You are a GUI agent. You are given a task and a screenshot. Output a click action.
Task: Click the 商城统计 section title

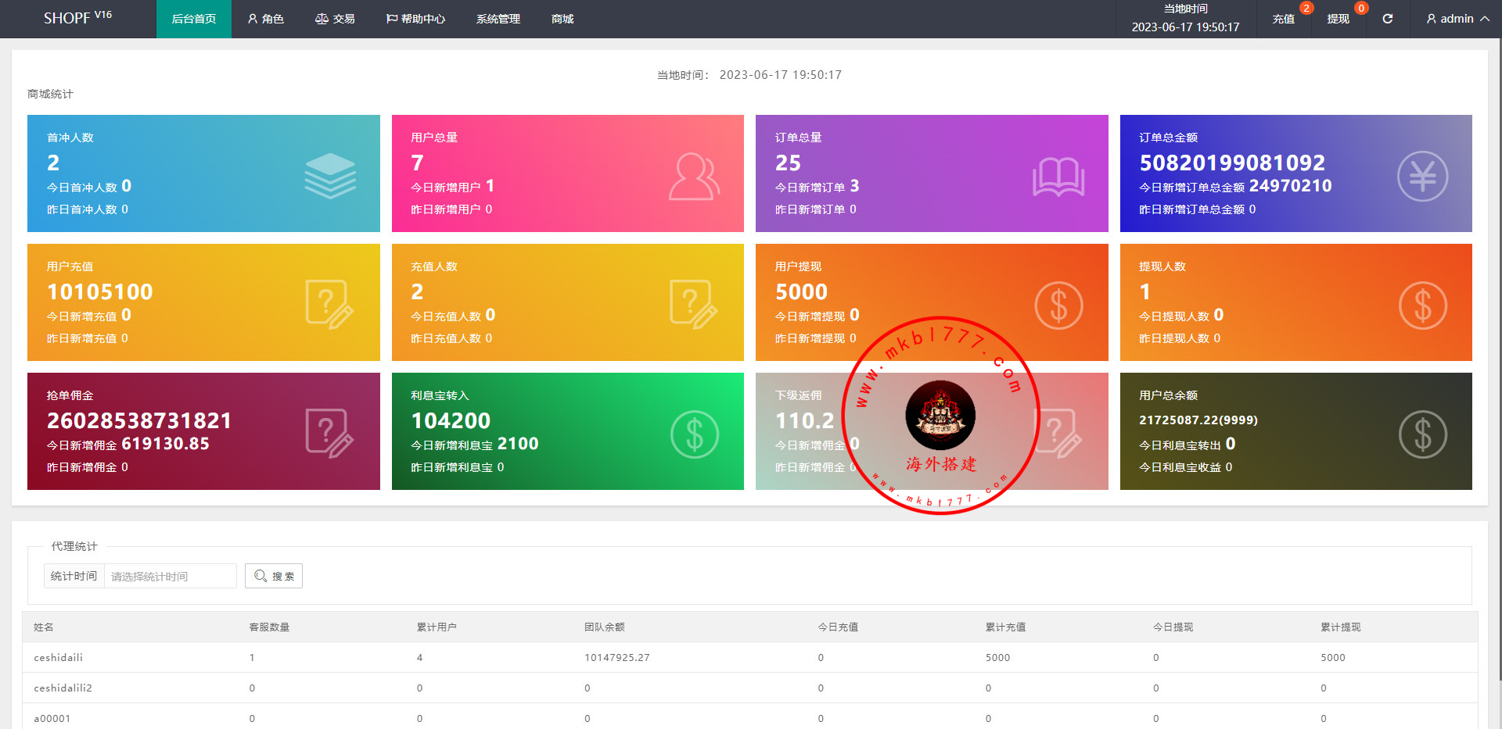pyautogui.click(x=50, y=94)
